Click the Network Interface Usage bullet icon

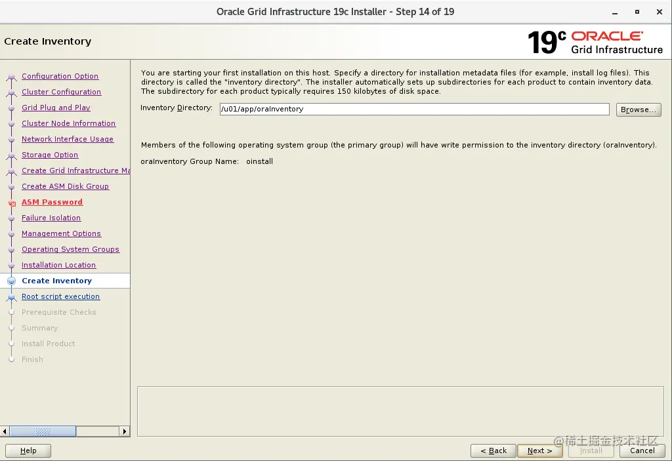[12, 140]
